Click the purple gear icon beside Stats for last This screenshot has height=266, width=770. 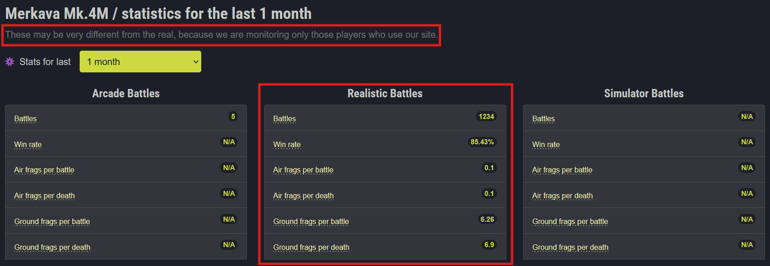(x=10, y=62)
